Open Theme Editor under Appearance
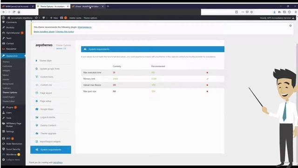 coord(8,101)
